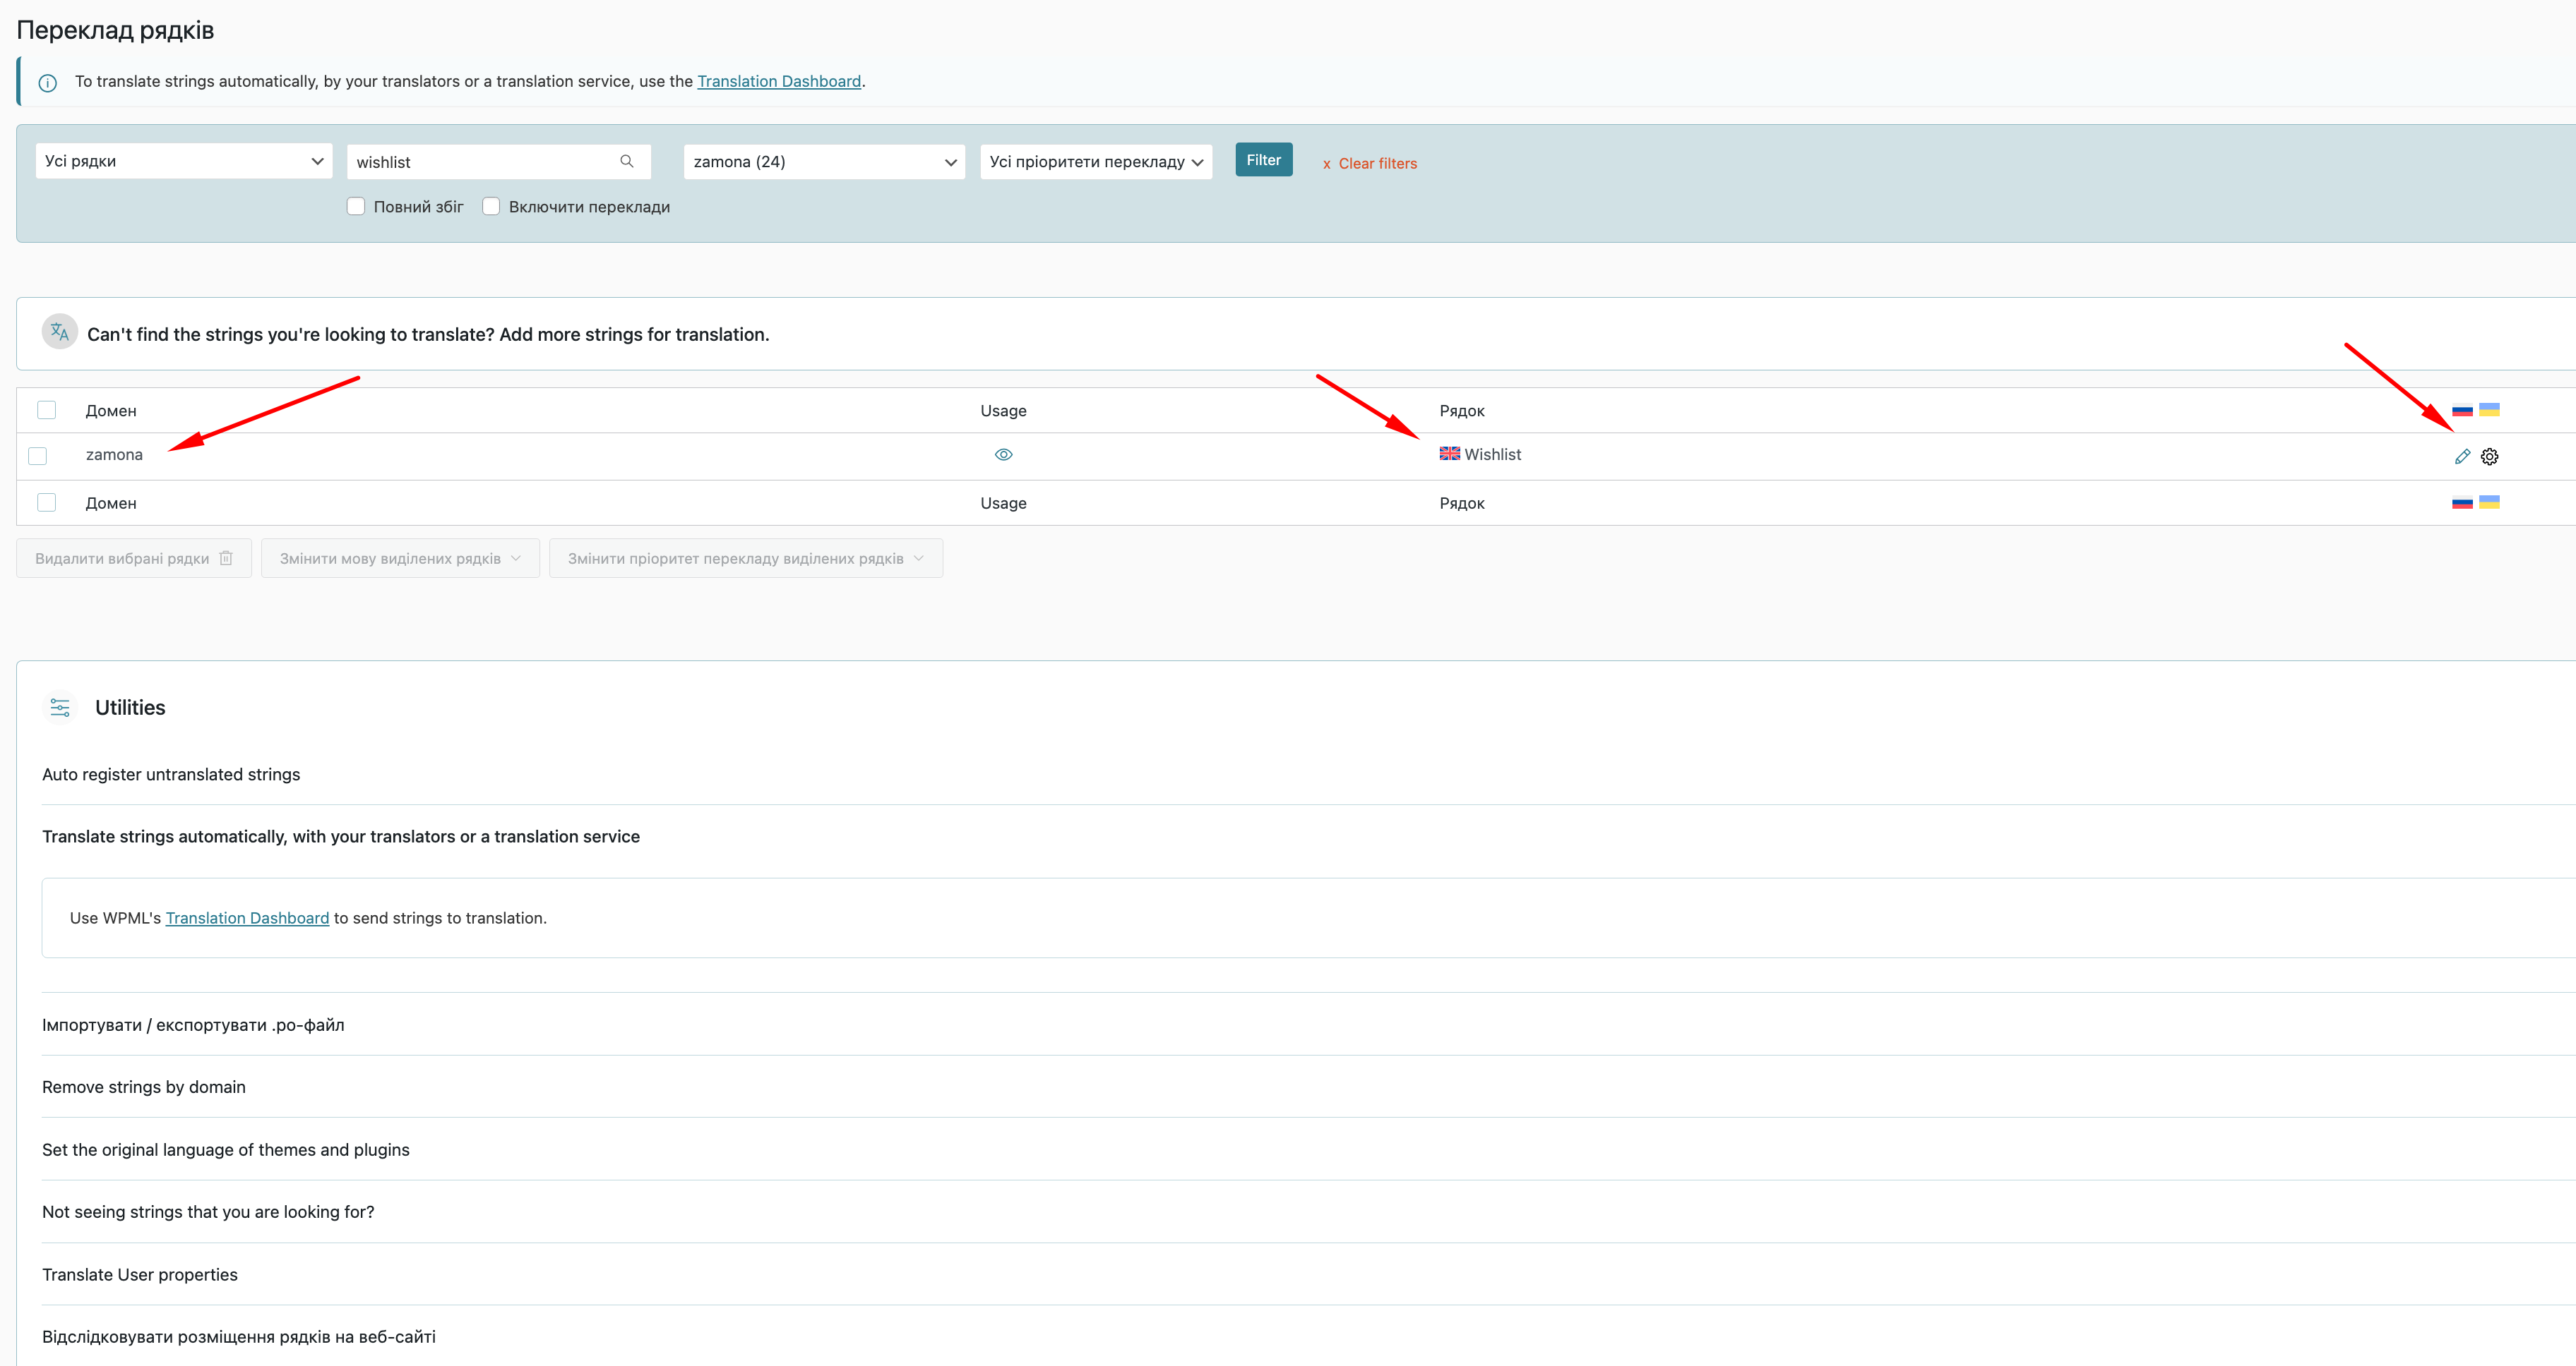Enable the Повний збіг checkbox
Image resolution: width=2576 pixels, height=1366 pixels.
(356, 207)
